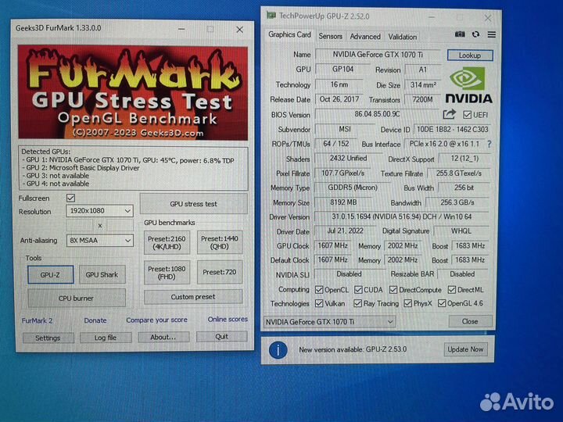Image resolution: width=563 pixels, height=422 pixels.
Task: Click the bus interface question mark
Action: point(489,144)
